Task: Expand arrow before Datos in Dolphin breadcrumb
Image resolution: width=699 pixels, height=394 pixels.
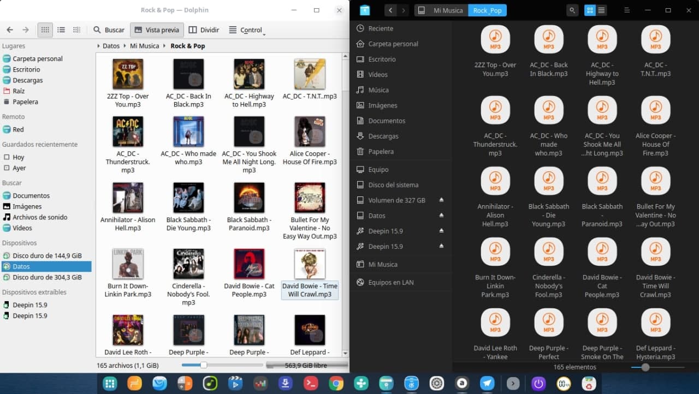Action: point(98,46)
